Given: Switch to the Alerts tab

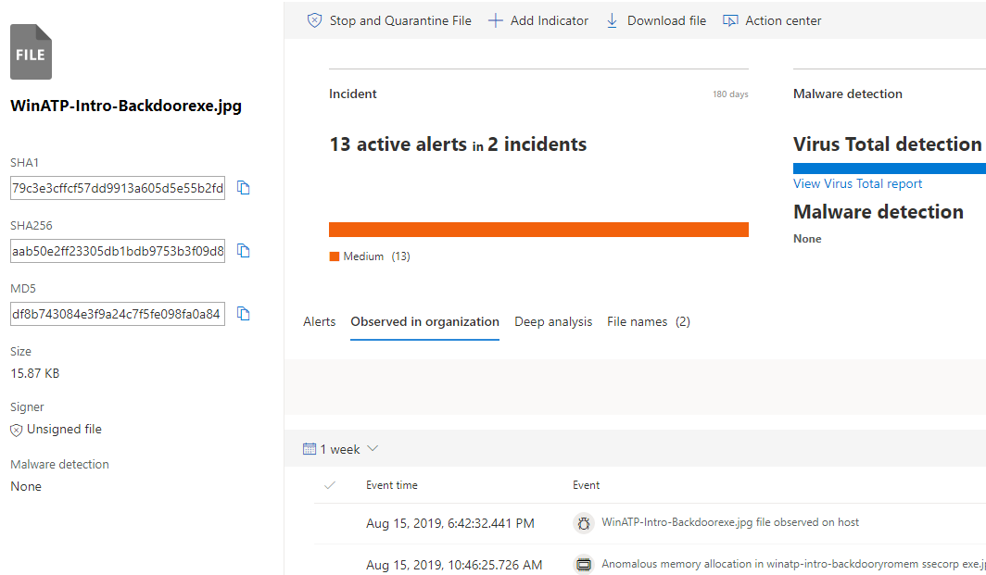Looking at the screenshot, I should pyautogui.click(x=319, y=322).
